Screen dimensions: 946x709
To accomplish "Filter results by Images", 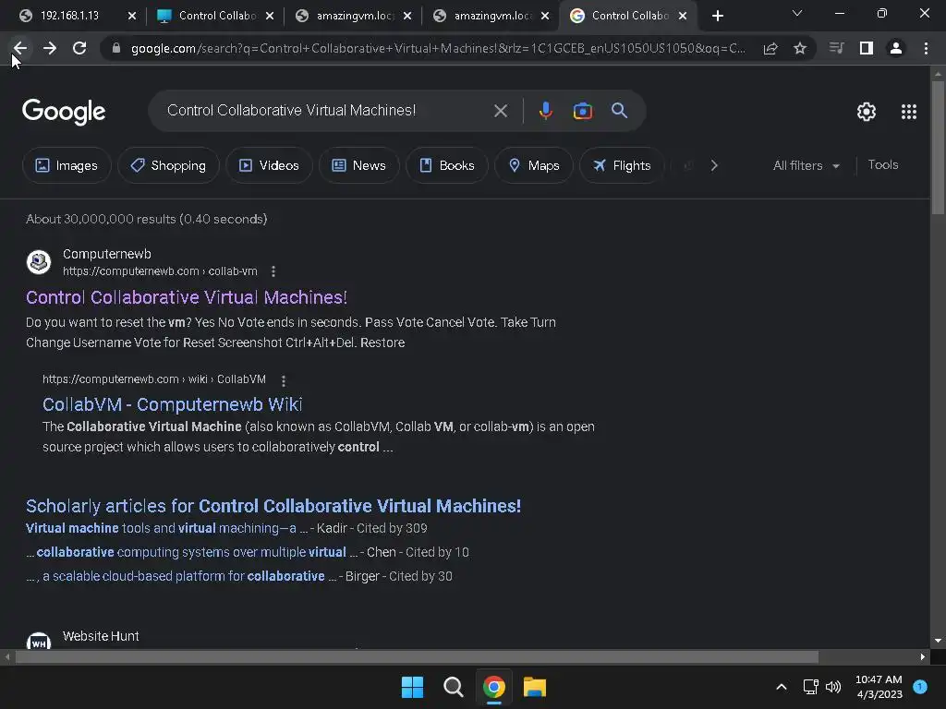I will [x=67, y=166].
